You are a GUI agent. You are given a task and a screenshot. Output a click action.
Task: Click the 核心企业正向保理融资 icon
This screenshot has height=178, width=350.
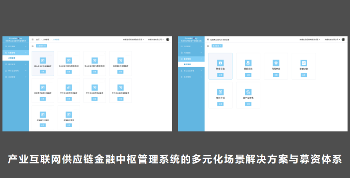[x=43, y=60]
